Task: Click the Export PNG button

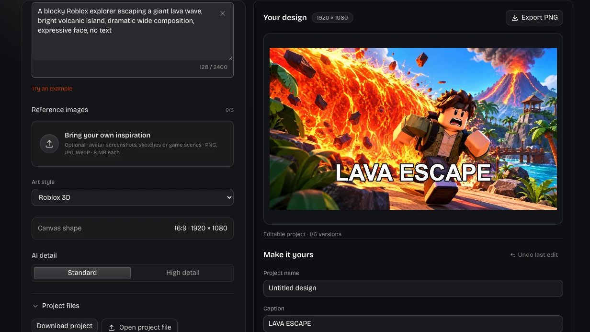Action: (x=534, y=18)
